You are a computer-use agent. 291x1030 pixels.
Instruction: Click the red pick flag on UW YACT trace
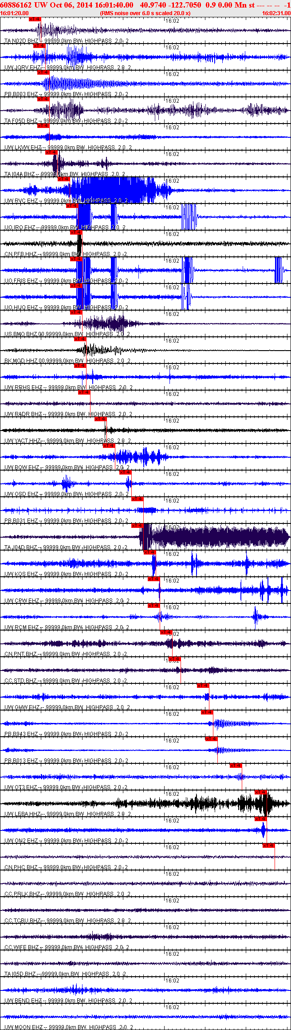101,419
